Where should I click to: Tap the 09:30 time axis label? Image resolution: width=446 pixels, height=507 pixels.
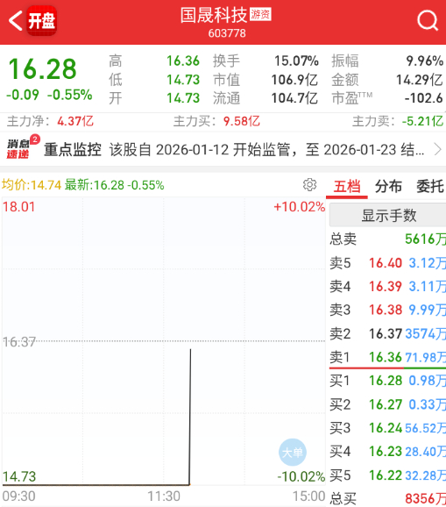pyautogui.click(x=18, y=496)
